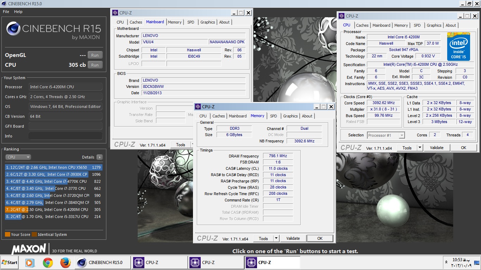
Task: Run the CPU benchmark
Action: [x=95, y=65]
